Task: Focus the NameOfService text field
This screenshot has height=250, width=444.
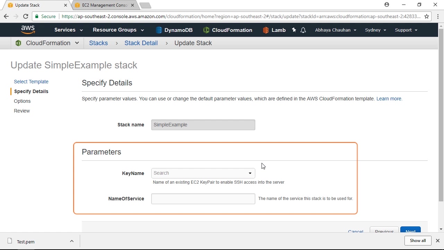Action: (203, 199)
